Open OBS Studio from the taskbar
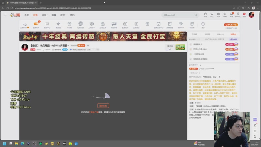Viewport: 261px width, 147px height. pos(34,144)
